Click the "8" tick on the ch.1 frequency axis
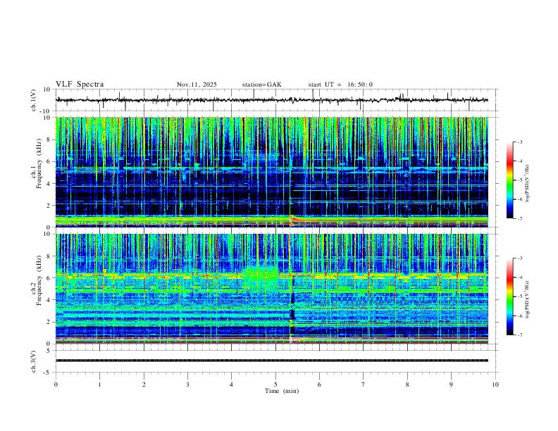 click(49, 139)
